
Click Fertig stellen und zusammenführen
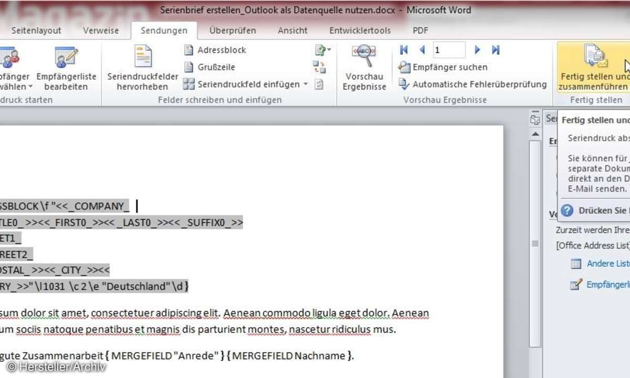tap(593, 68)
